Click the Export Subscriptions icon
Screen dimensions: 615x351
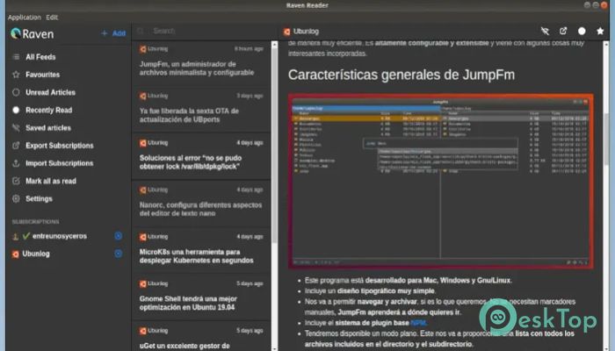pos(16,146)
